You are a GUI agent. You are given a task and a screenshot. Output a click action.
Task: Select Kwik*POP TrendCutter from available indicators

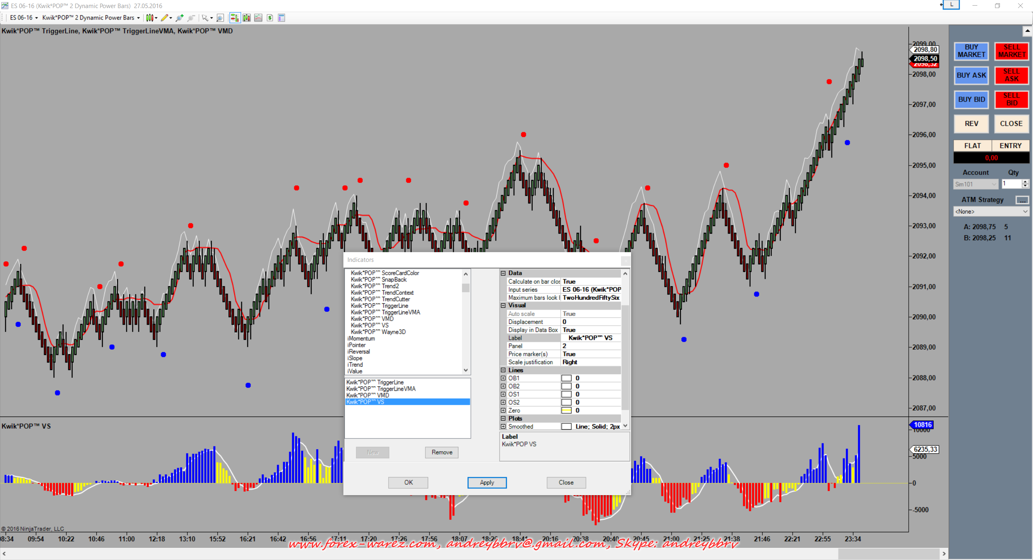pyautogui.click(x=381, y=299)
